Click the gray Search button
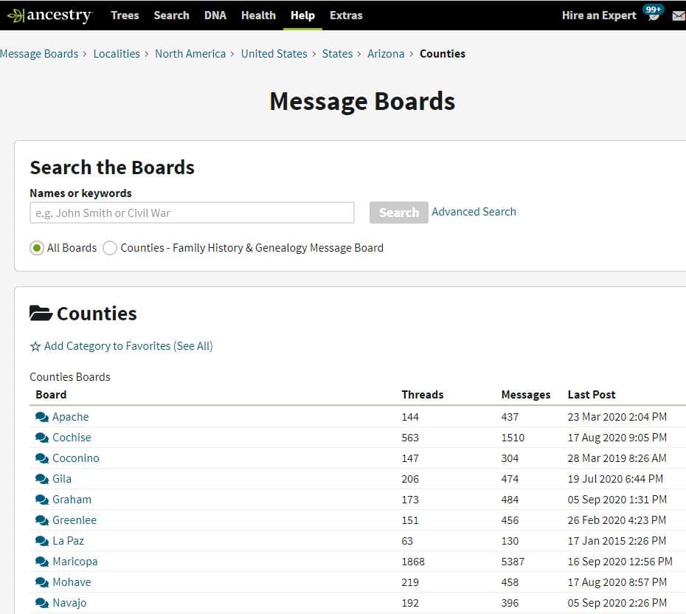The height and width of the screenshot is (614, 686). pyautogui.click(x=398, y=213)
